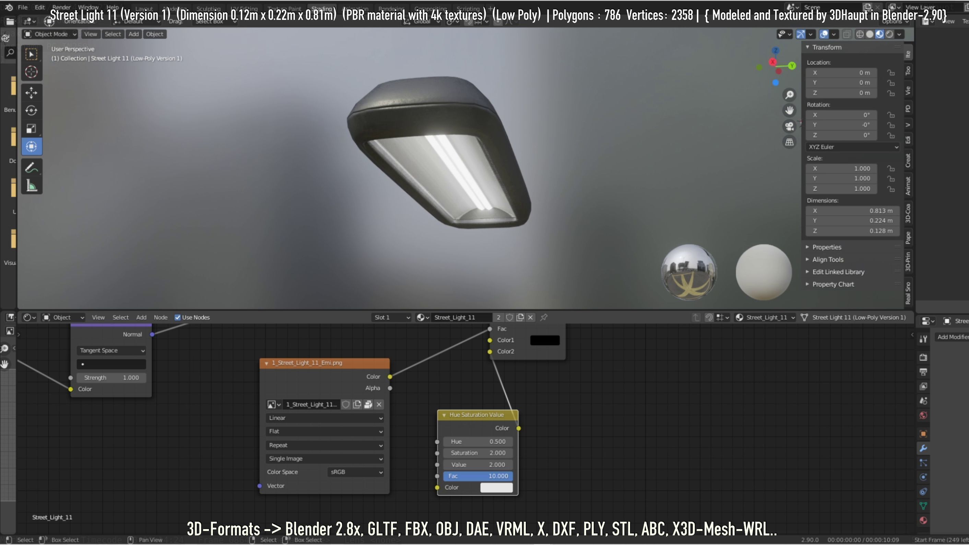Image resolution: width=969 pixels, height=545 pixels.
Task: Open Object Data properties green triangle icon
Action: pos(923,506)
